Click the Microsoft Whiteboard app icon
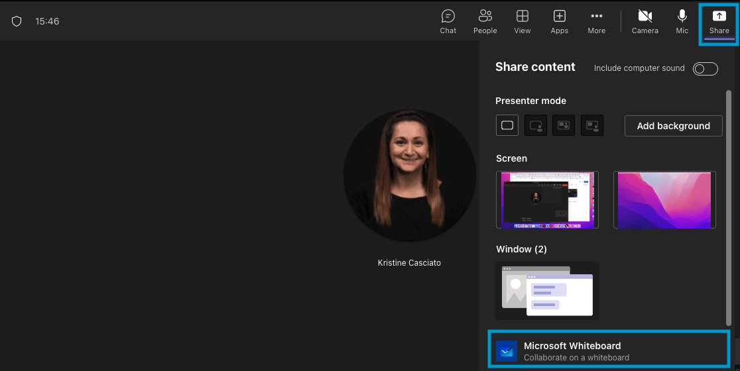740x371 pixels. pos(507,351)
